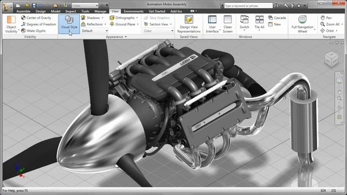
Task: Click the User Interface button
Action: (212, 24)
